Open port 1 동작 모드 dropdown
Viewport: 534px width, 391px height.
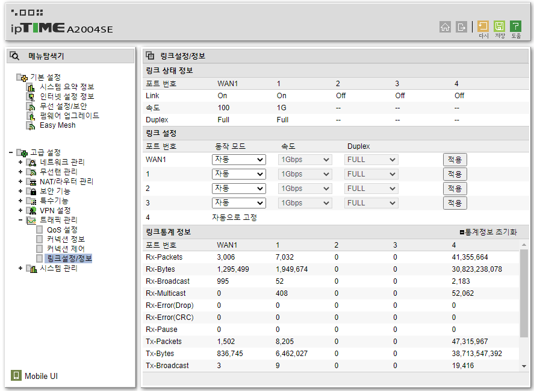pyautogui.click(x=239, y=174)
